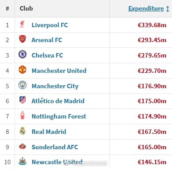
Task: Click the Manchester United crest icon
Action: pos(22,70)
